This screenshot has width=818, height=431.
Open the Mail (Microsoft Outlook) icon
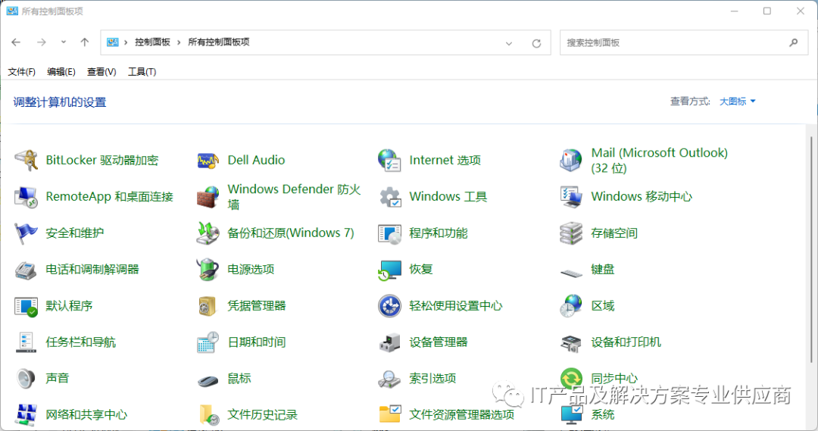coord(571,160)
